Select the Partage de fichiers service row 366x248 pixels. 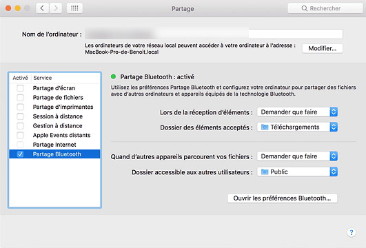tap(54, 98)
